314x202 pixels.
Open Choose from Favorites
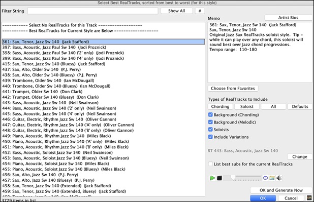[x=233, y=89]
